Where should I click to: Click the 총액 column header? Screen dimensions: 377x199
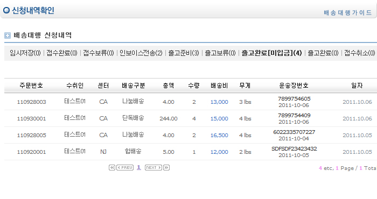169,86
